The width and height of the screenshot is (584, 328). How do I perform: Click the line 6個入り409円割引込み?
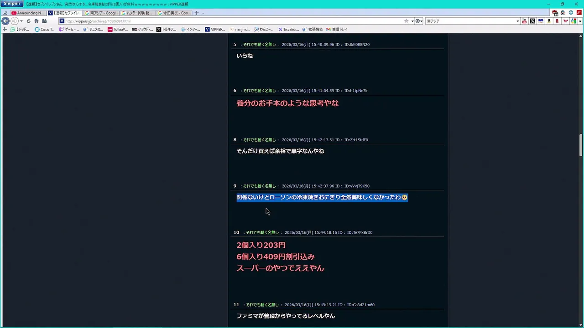tap(276, 256)
